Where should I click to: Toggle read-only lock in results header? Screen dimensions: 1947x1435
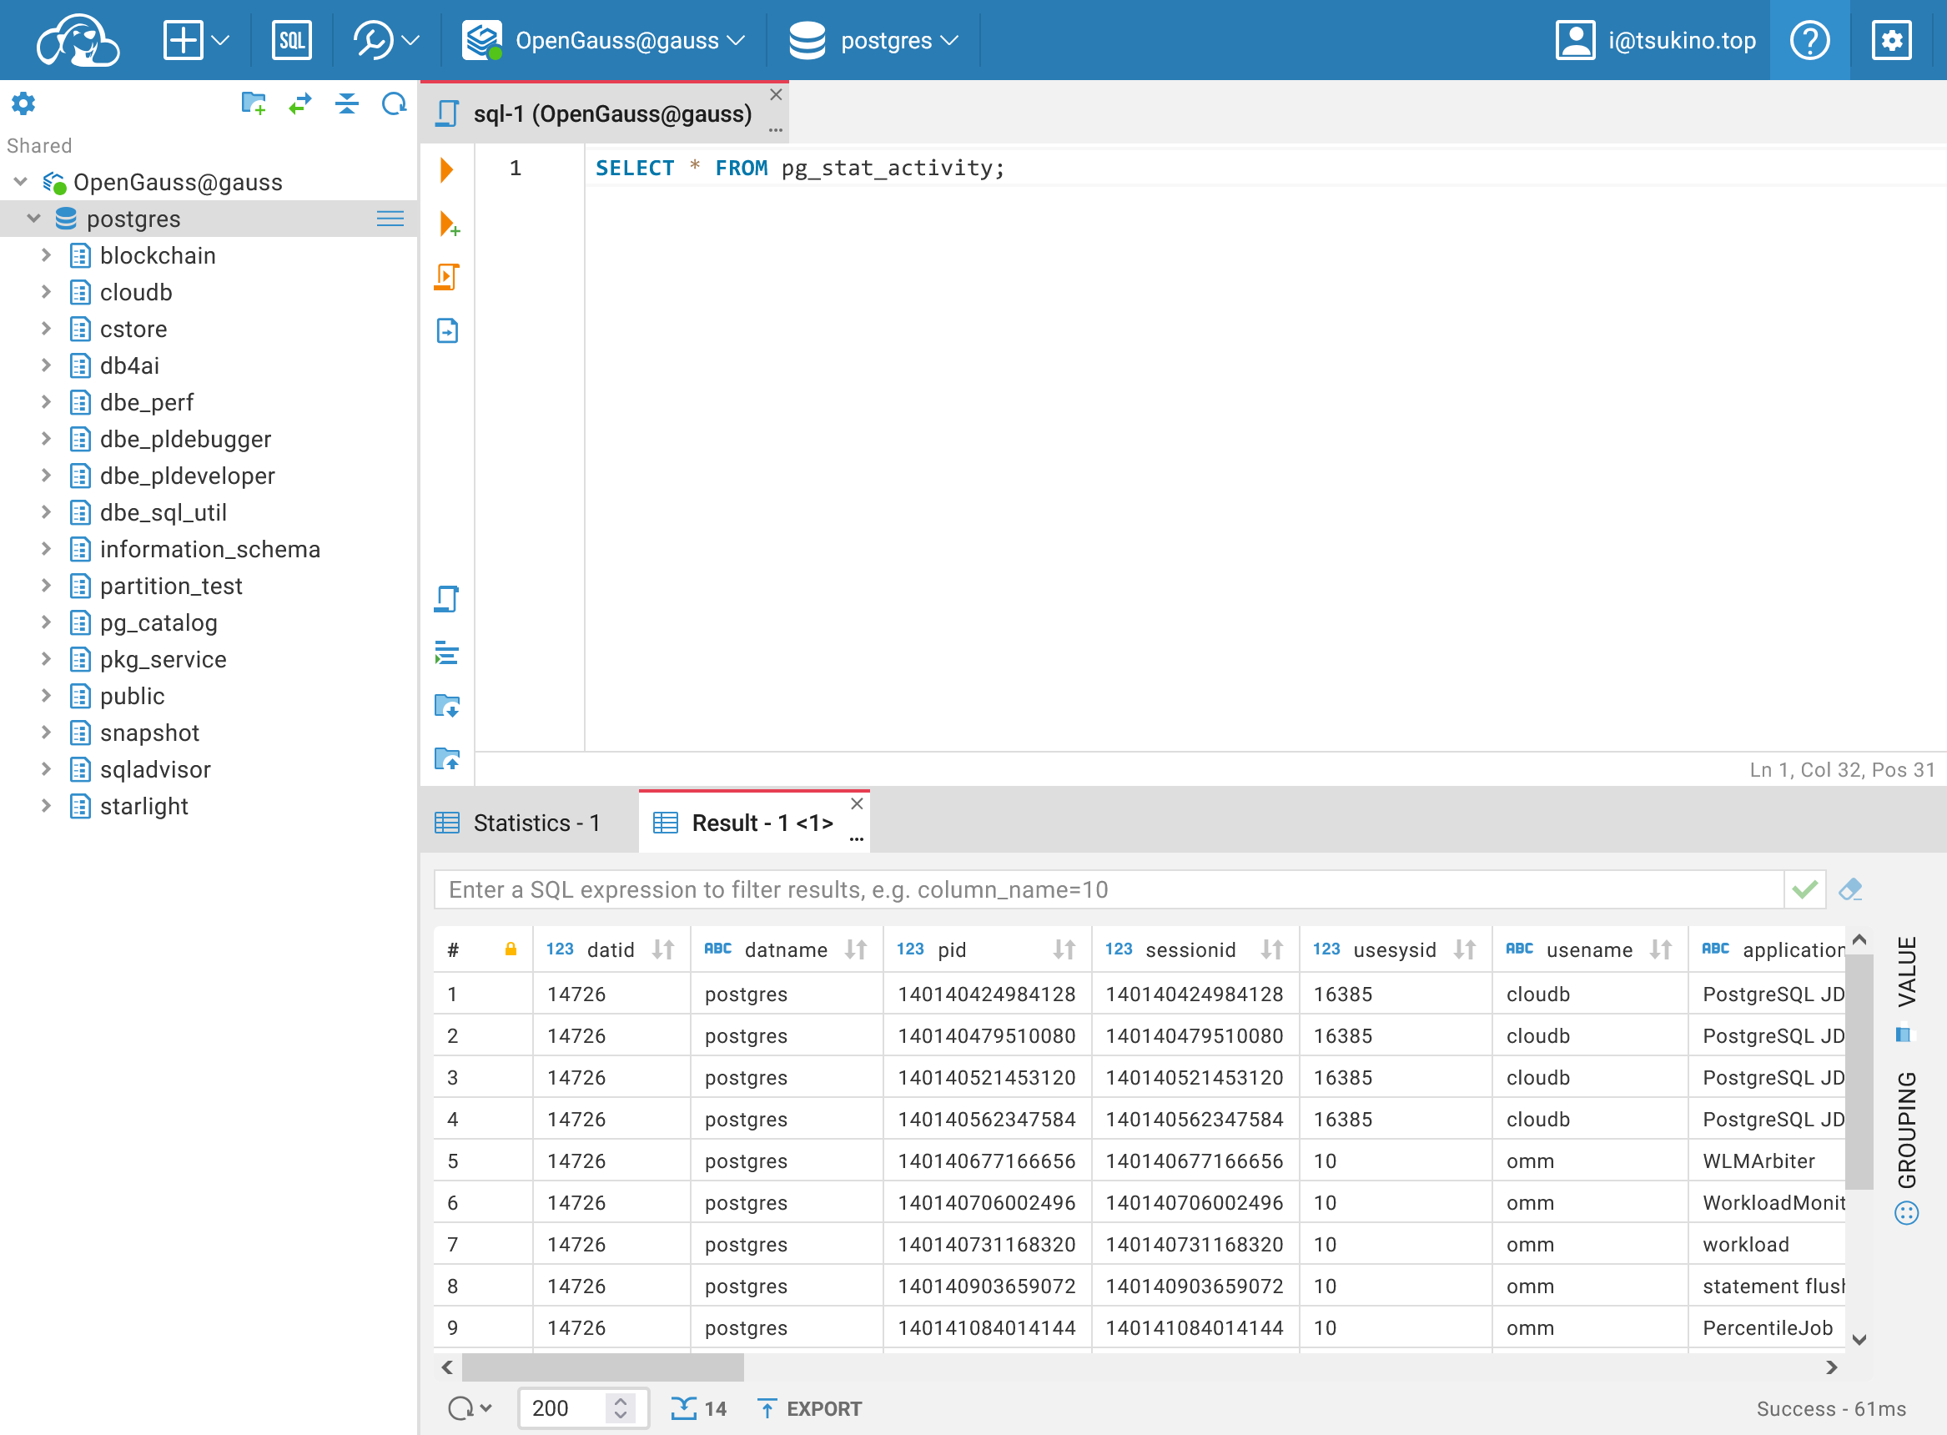point(511,949)
